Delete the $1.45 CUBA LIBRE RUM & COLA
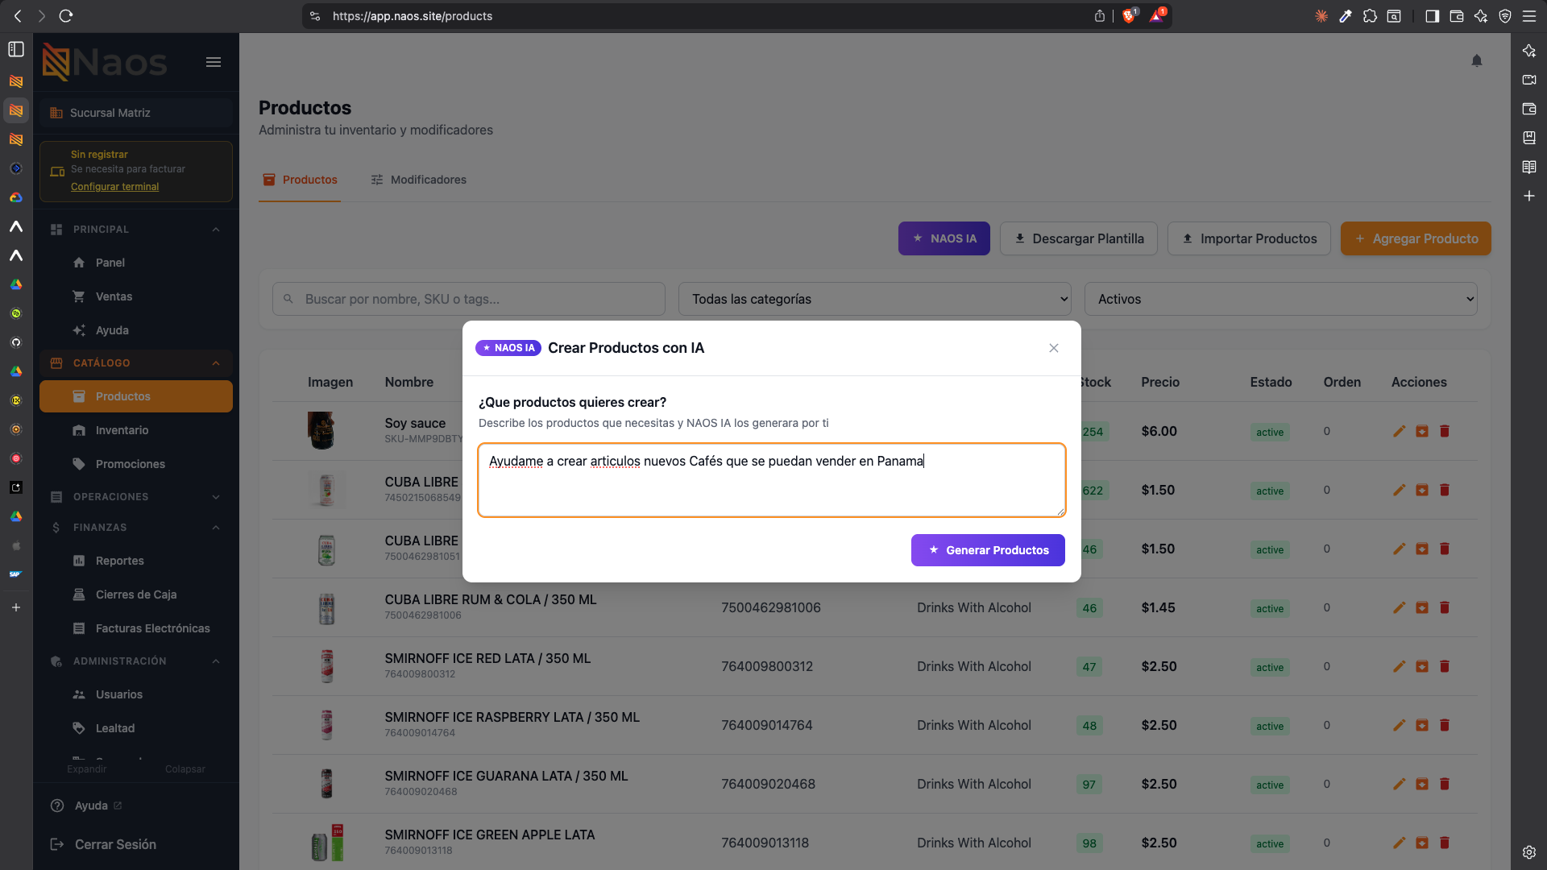Viewport: 1547px width, 870px height. pyautogui.click(x=1445, y=607)
